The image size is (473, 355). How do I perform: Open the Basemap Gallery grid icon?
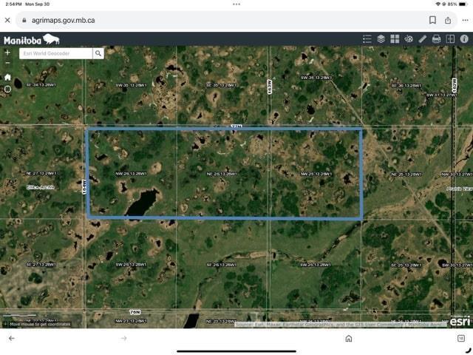click(395, 39)
